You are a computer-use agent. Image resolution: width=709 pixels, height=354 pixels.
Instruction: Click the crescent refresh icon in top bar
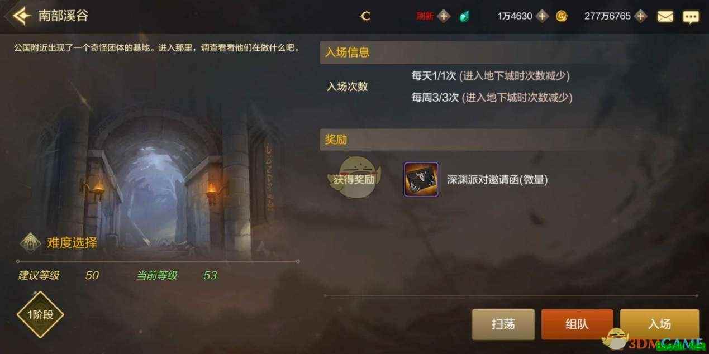coord(366,16)
